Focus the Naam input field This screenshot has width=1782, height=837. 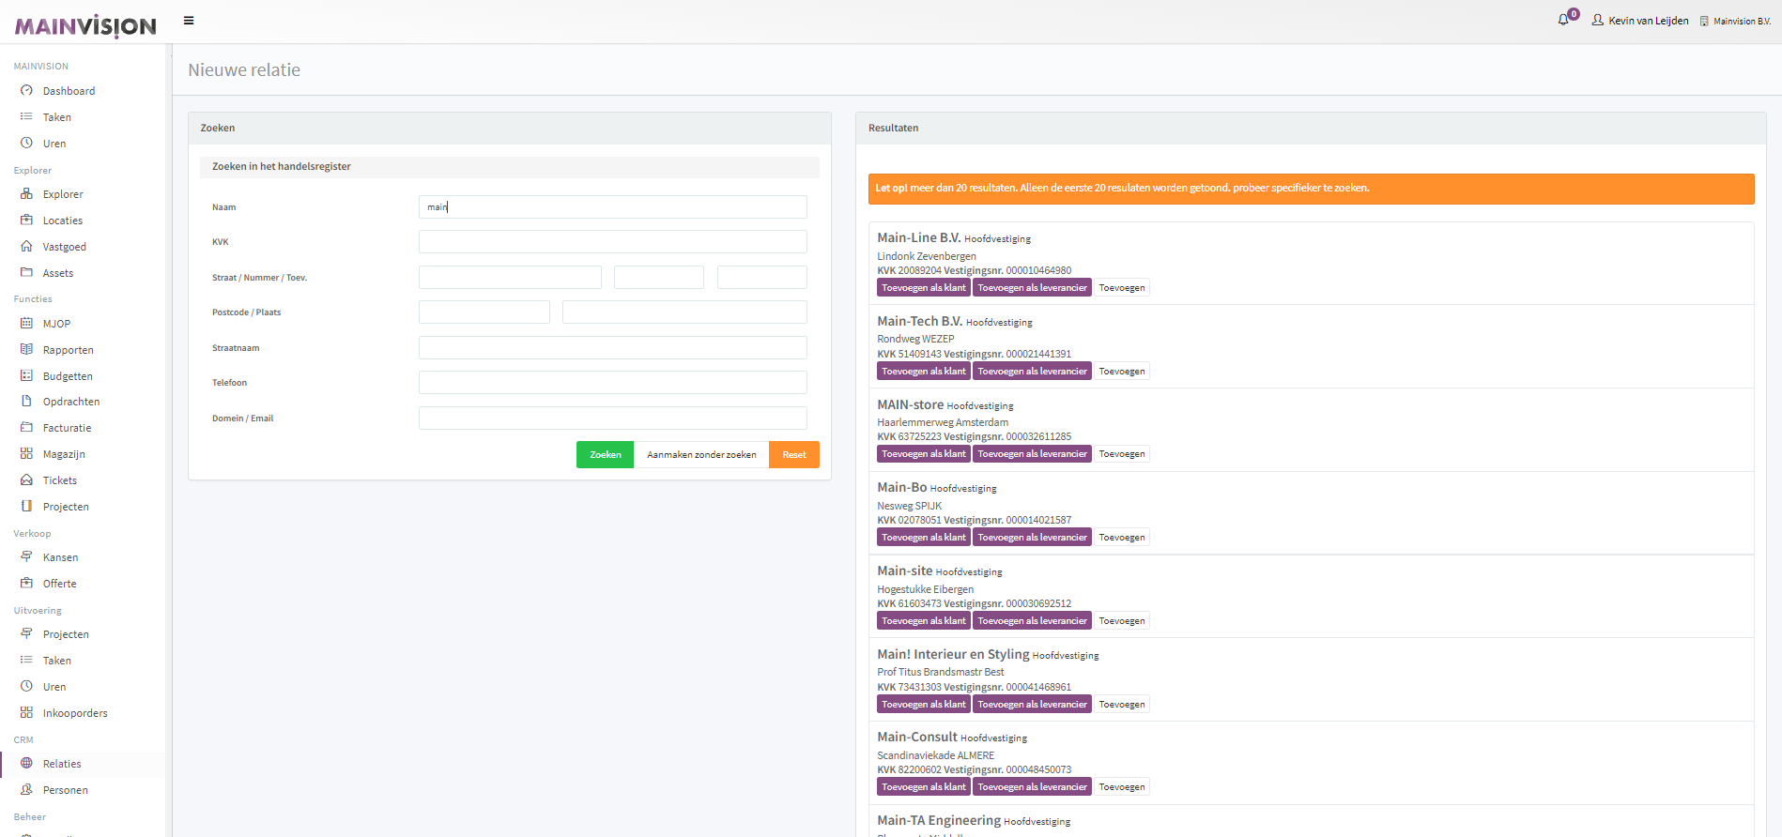[612, 206]
